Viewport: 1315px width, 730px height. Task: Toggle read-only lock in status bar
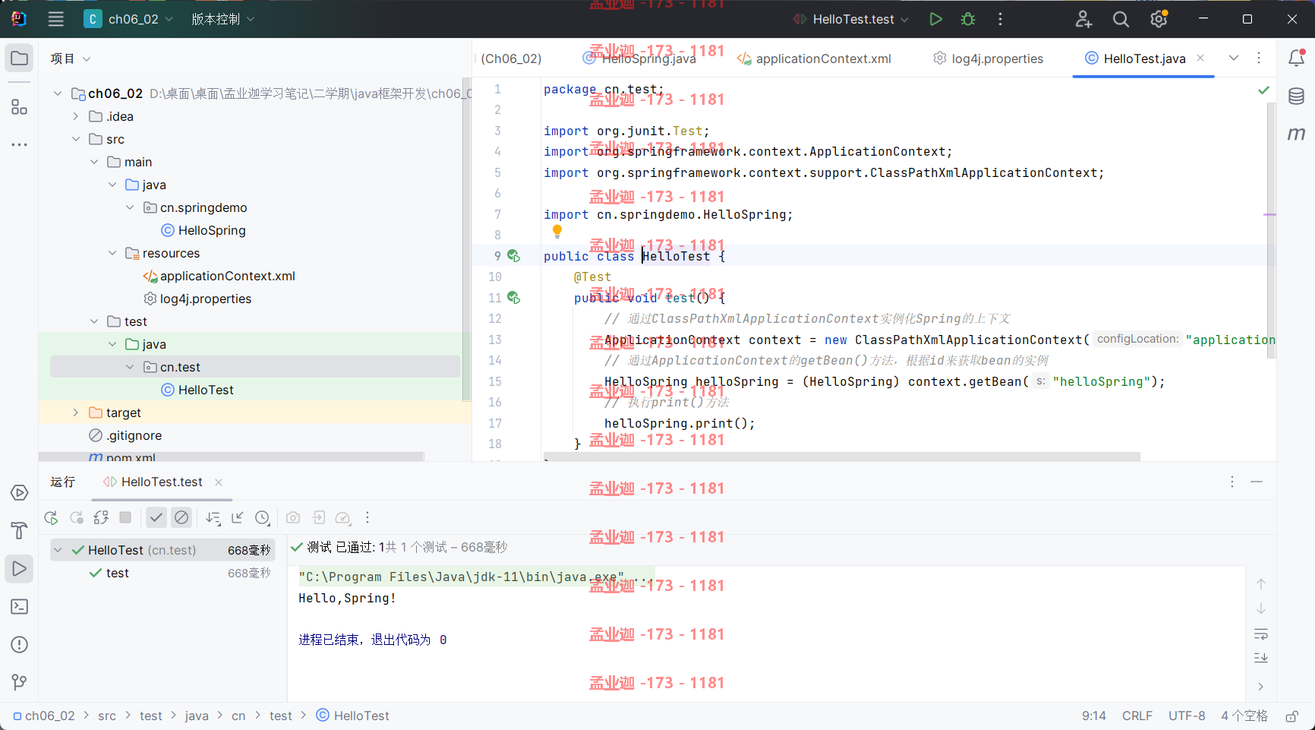1291,716
